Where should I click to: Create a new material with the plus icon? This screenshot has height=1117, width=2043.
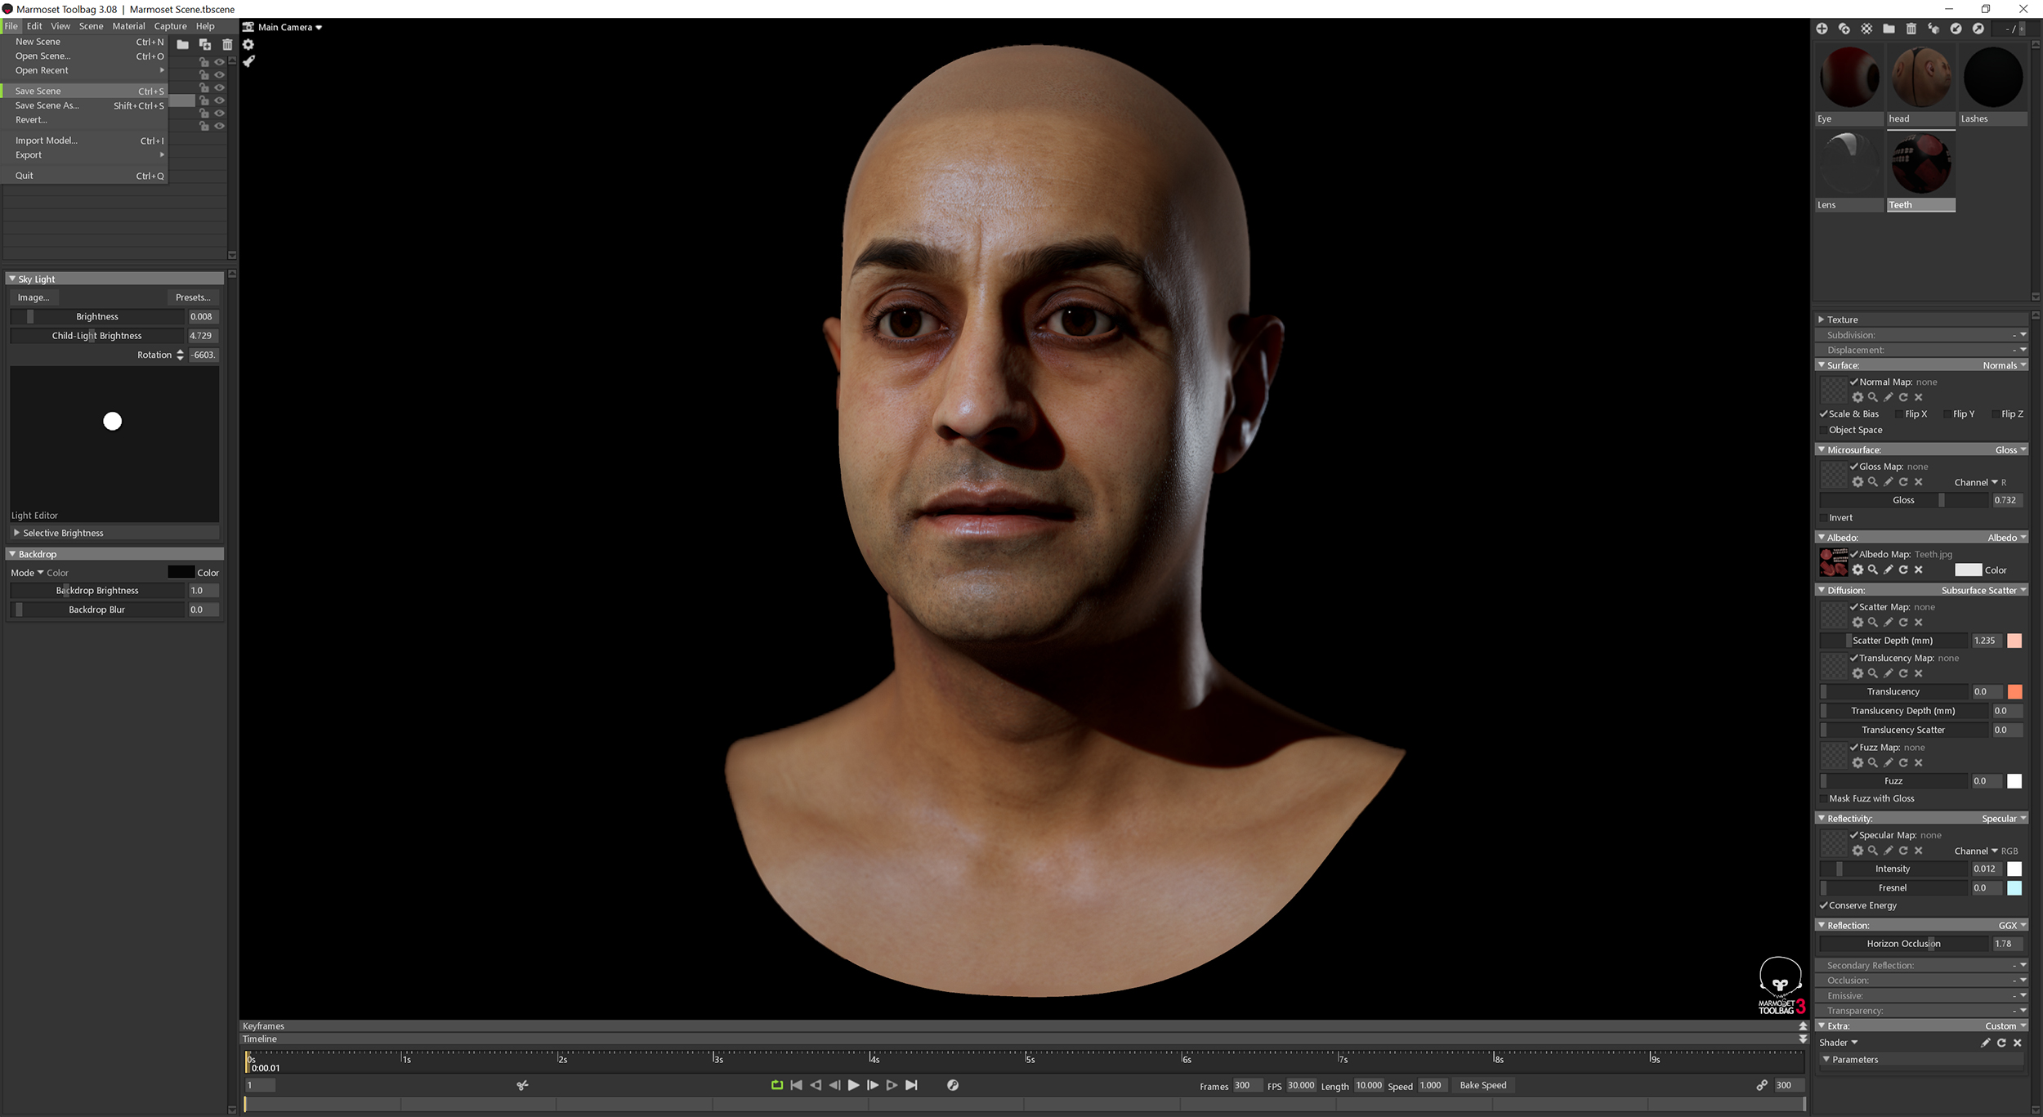[1822, 29]
